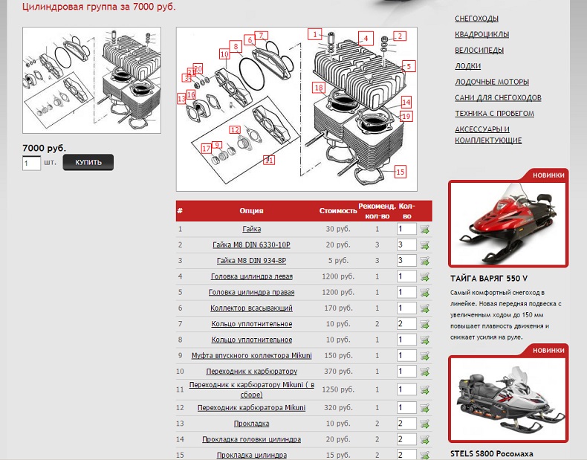Open Переходник к карбюратору link in row 10
Screen dimensions: 587x460
tap(252, 372)
